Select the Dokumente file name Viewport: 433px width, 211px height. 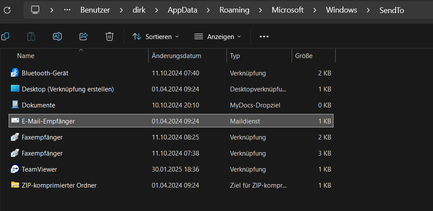[38, 105]
